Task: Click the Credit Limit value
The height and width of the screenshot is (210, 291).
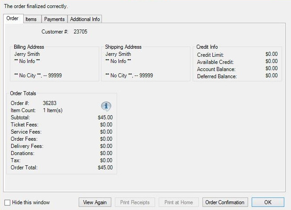Action: [x=271, y=54]
